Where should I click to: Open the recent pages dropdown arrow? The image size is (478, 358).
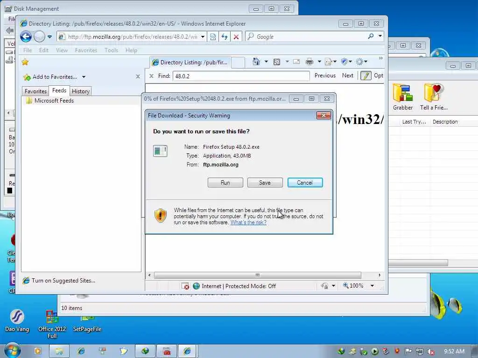click(x=49, y=37)
